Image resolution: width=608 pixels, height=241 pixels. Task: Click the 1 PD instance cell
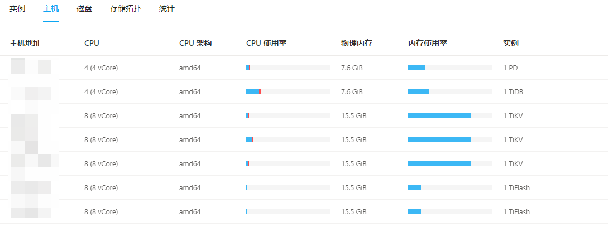(x=510, y=68)
